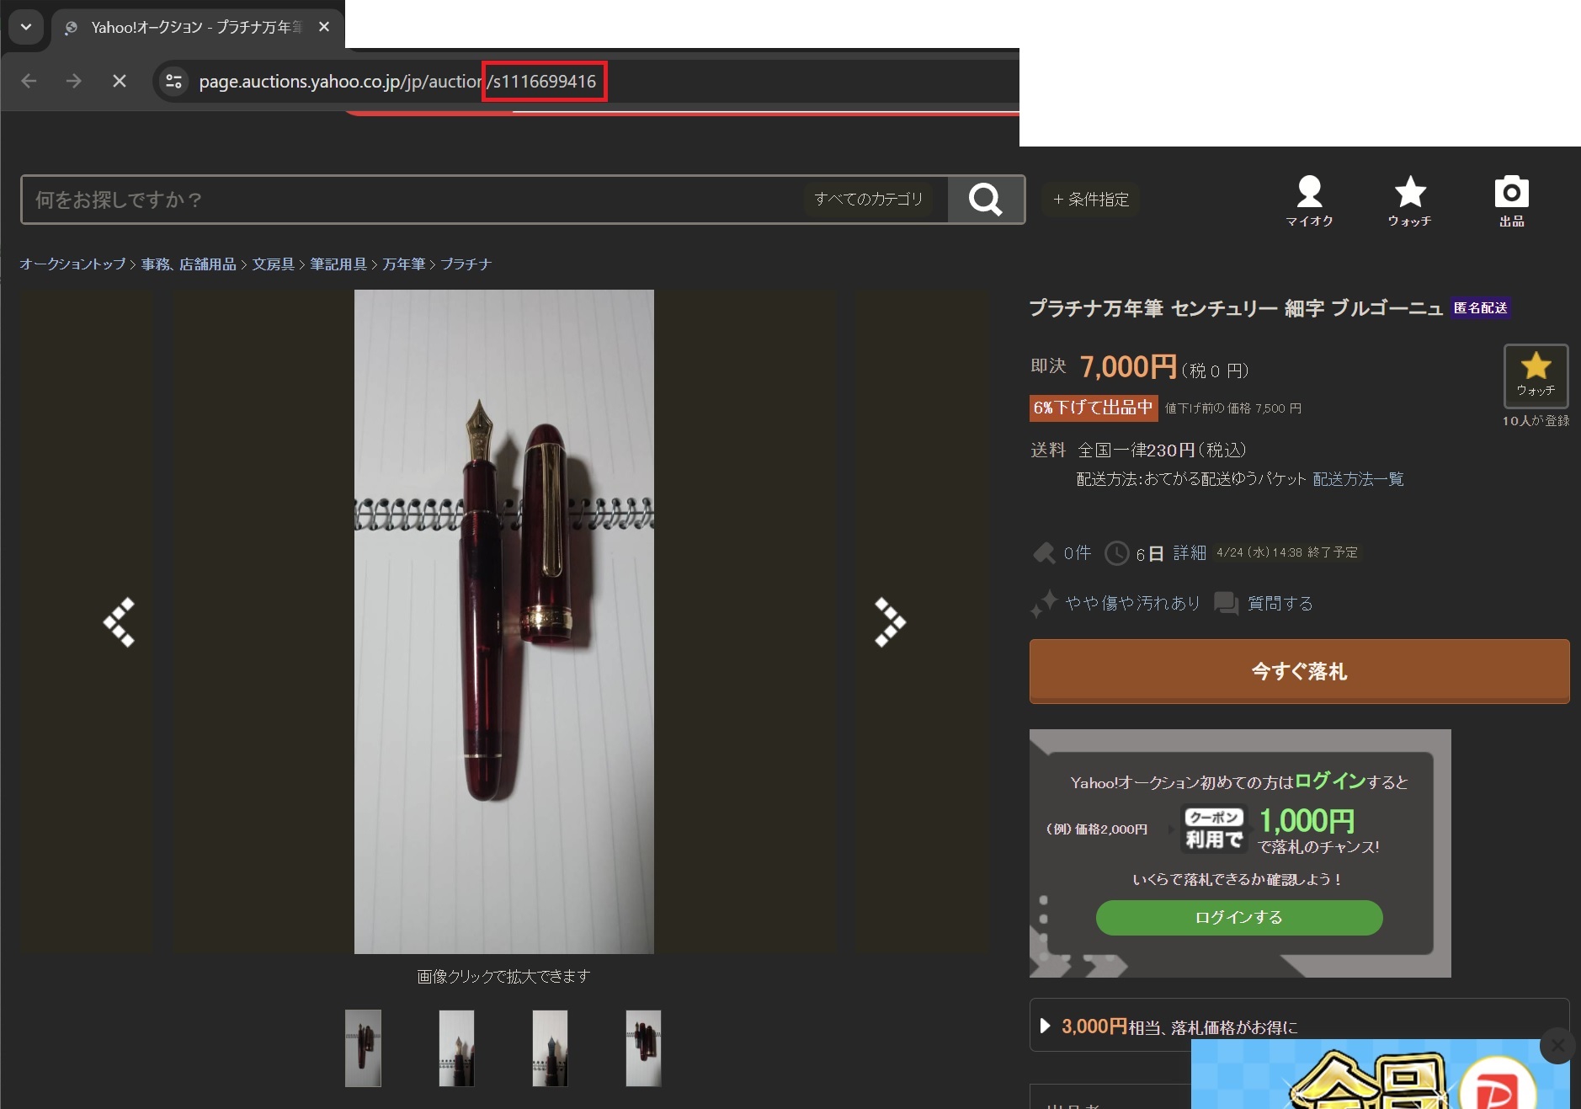
Task: Click the ログイン link in coupon banner
Action: point(1329,781)
